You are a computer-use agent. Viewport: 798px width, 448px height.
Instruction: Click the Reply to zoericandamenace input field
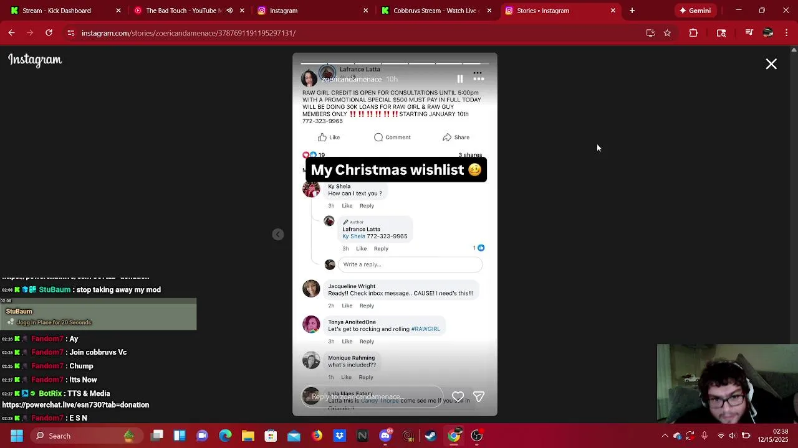[372, 397]
